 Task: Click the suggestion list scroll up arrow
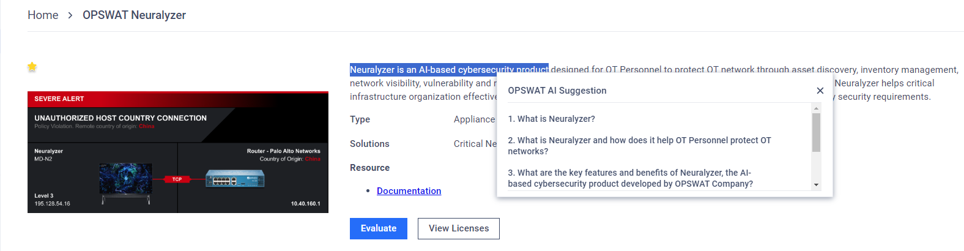pos(816,108)
